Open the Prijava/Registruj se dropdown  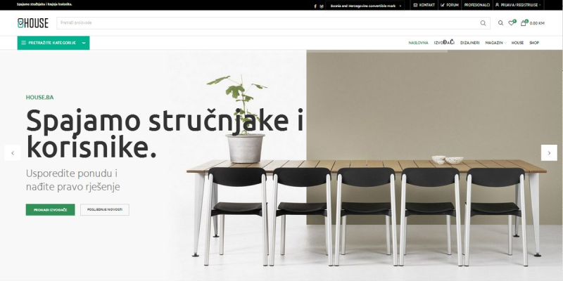tap(518, 5)
